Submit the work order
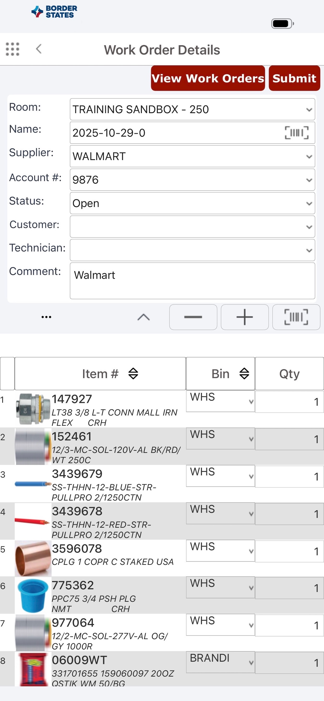Image resolution: width=324 pixels, height=701 pixels. 294,78
